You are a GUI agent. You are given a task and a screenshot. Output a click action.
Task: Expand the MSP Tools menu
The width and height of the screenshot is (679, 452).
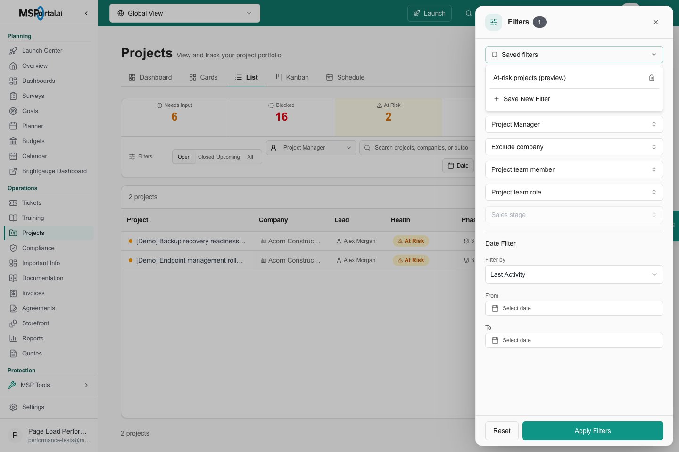pyautogui.click(x=49, y=385)
